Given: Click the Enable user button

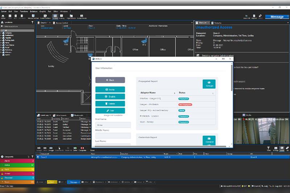Looking at the screenshot, I should pos(110,97).
